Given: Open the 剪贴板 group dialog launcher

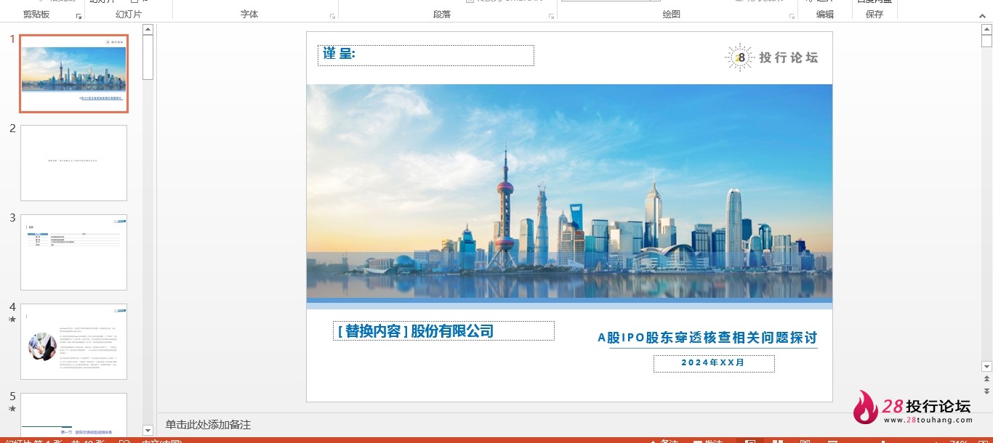Looking at the screenshot, I should coord(79,15).
